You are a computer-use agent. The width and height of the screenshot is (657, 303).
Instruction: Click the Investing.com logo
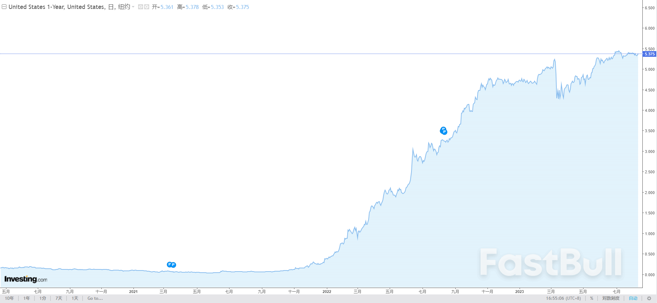tap(26, 279)
